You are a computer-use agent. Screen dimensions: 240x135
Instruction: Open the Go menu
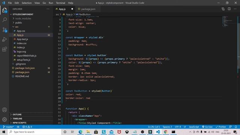(x=44, y=3)
